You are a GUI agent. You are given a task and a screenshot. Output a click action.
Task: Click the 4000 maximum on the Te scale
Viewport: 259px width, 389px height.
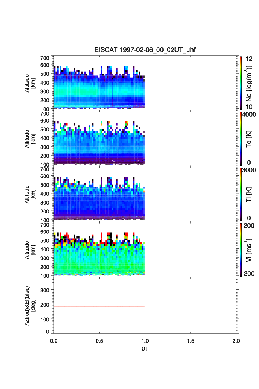(249, 115)
